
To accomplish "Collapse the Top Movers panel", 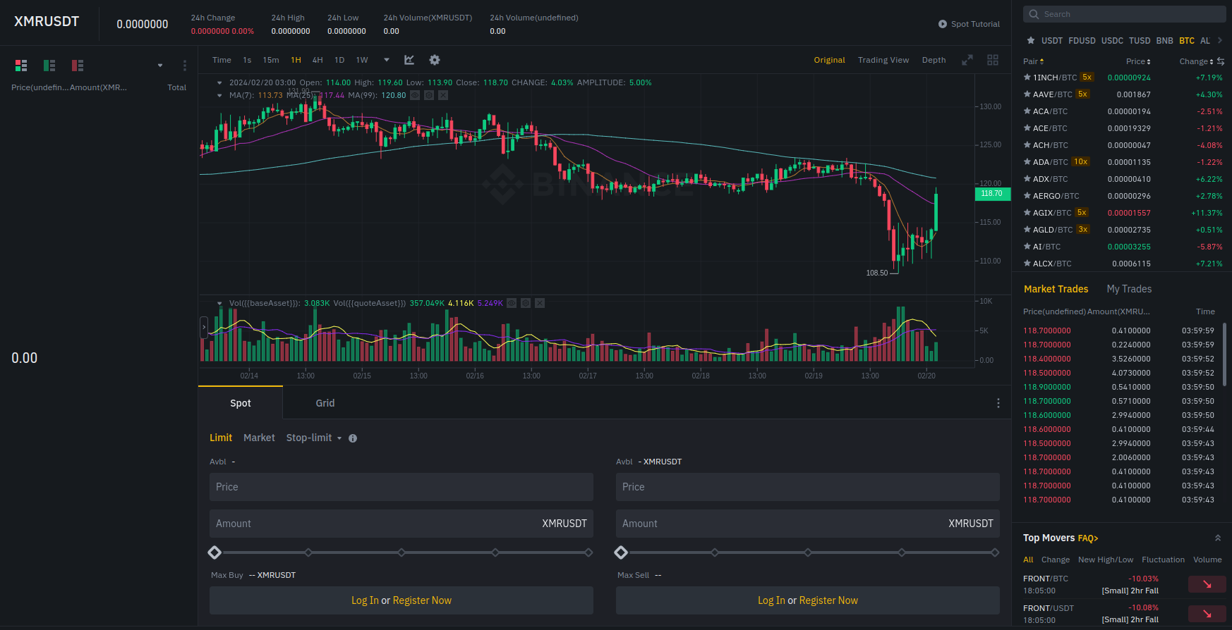I will point(1218,538).
